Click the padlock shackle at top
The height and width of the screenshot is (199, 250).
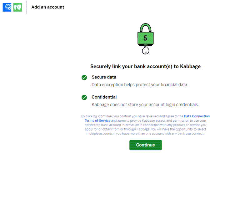pos(146,28)
